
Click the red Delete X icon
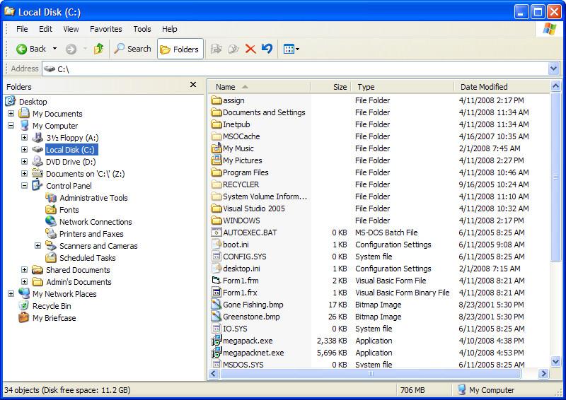pos(250,49)
